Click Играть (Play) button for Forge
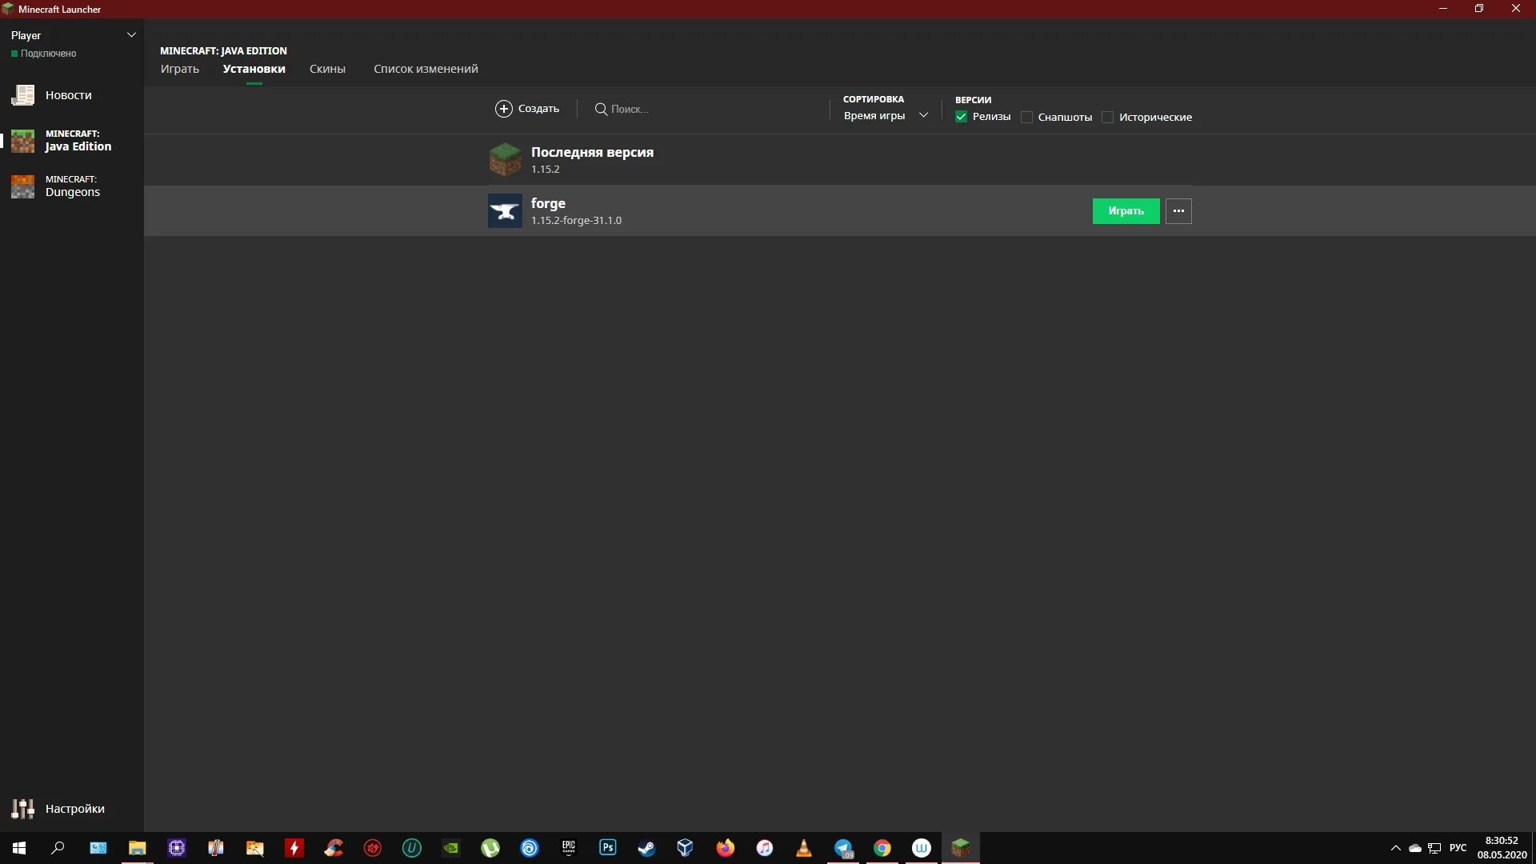Viewport: 1536px width, 864px height. pos(1126,210)
